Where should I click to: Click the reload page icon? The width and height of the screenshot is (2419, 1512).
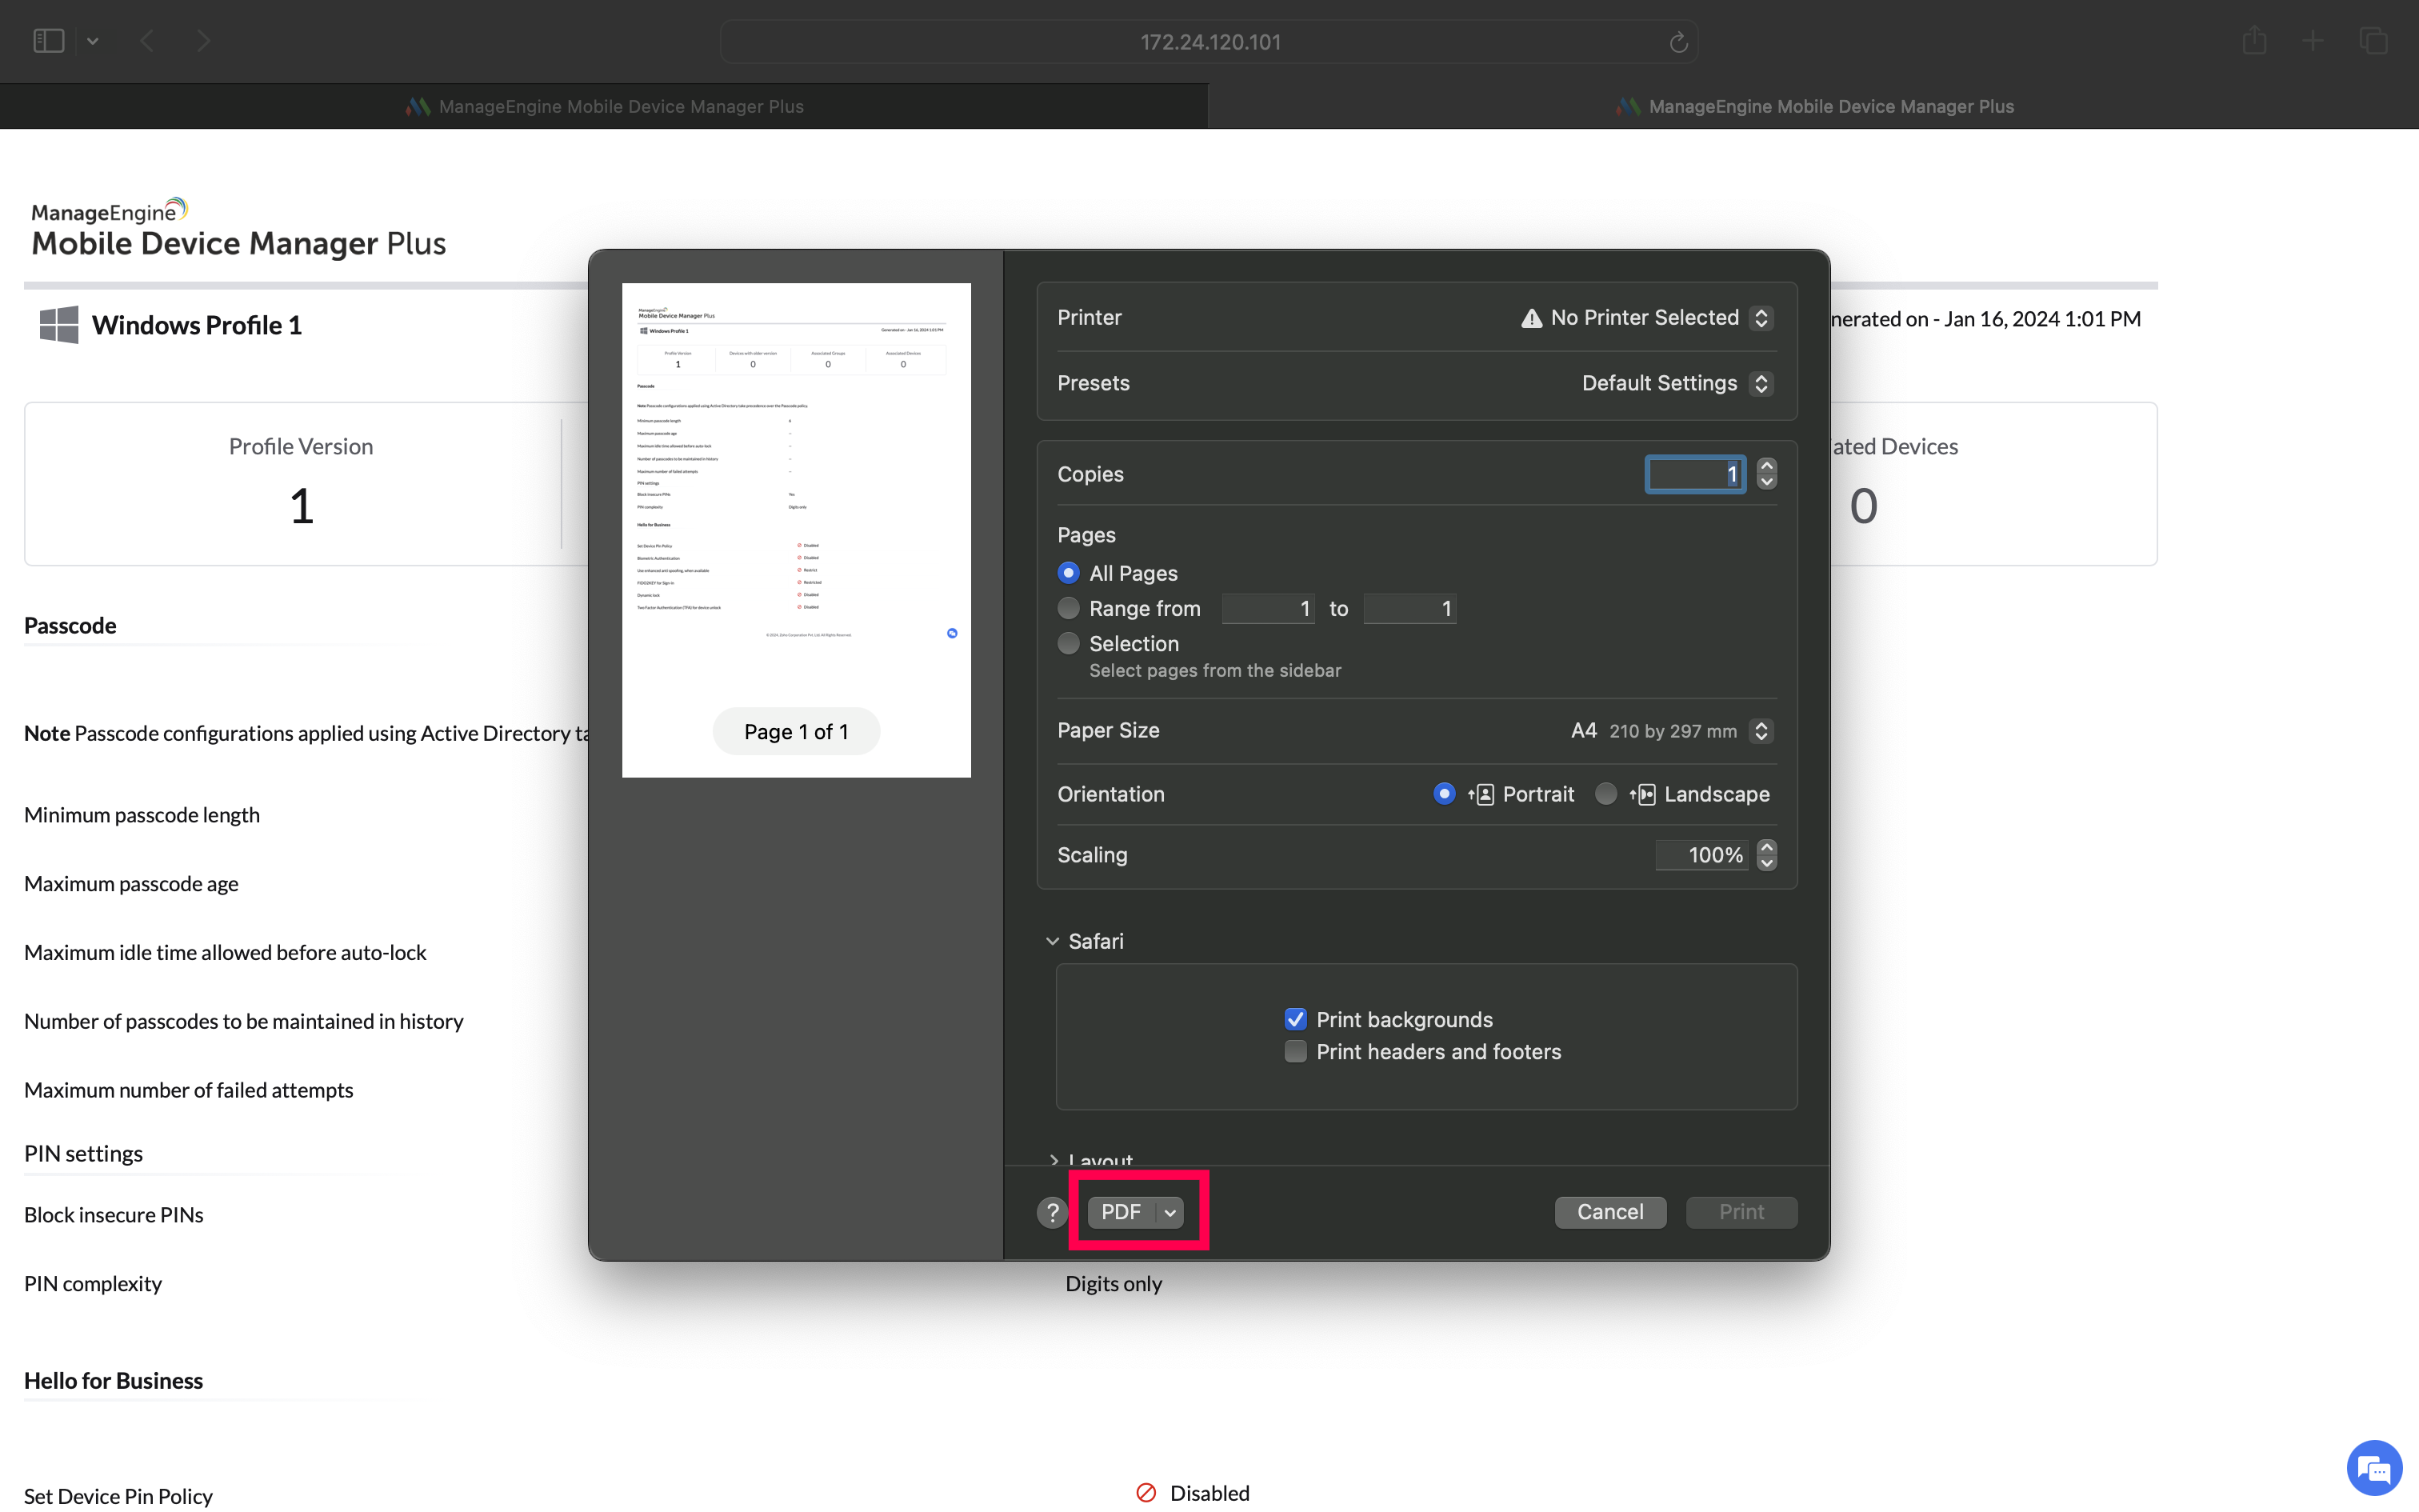(1678, 42)
